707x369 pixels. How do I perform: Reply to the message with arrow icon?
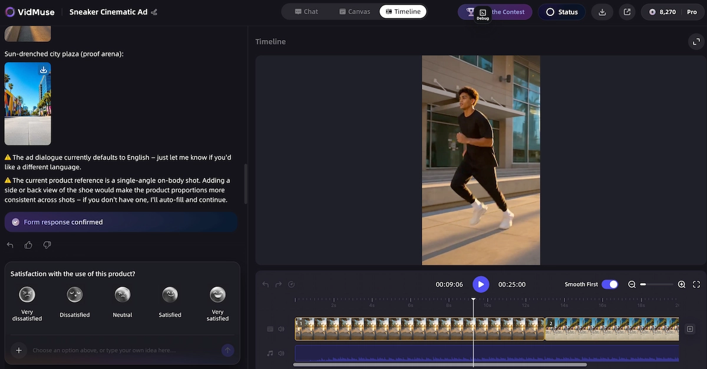pyautogui.click(x=10, y=245)
